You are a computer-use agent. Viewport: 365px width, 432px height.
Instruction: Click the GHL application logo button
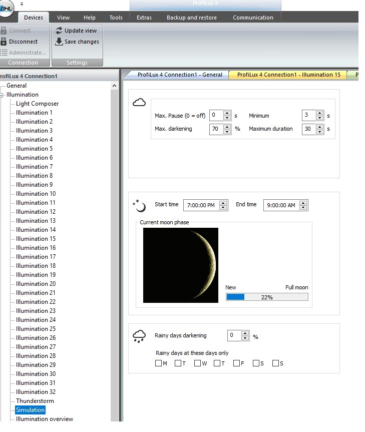[x=6, y=9]
